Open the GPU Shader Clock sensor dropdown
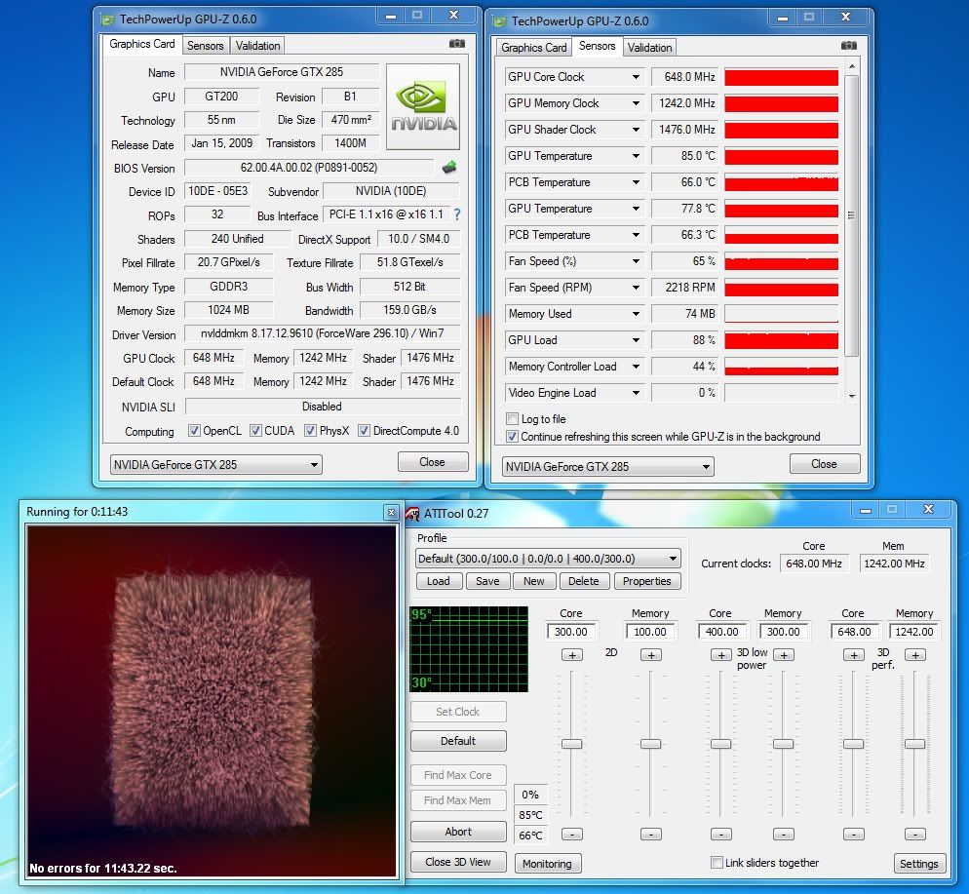 [x=636, y=130]
